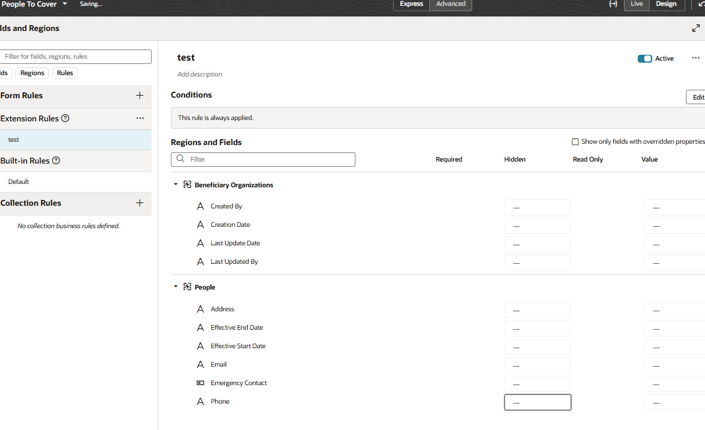705x430 pixels.
Task: Open Built-in Rules help icon
Action: (56, 160)
